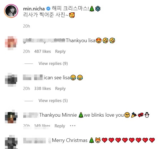The height and width of the screenshot is (149, 162).
Task: Open avatar of "Merry Christmas" commenter
Action: tap(11, 142)
